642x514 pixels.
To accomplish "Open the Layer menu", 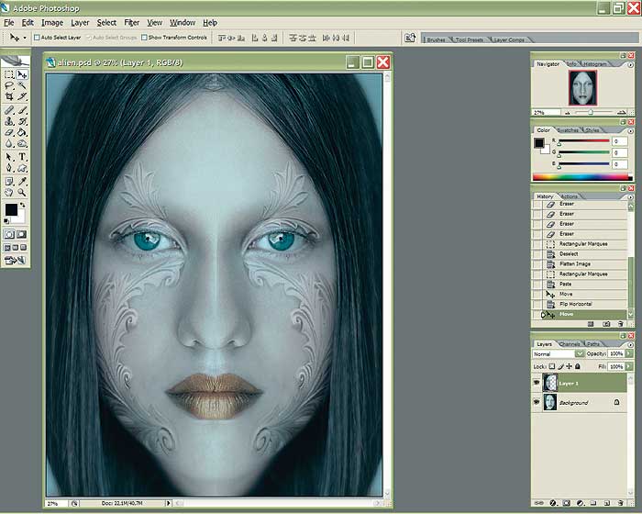I will [80, 23].
